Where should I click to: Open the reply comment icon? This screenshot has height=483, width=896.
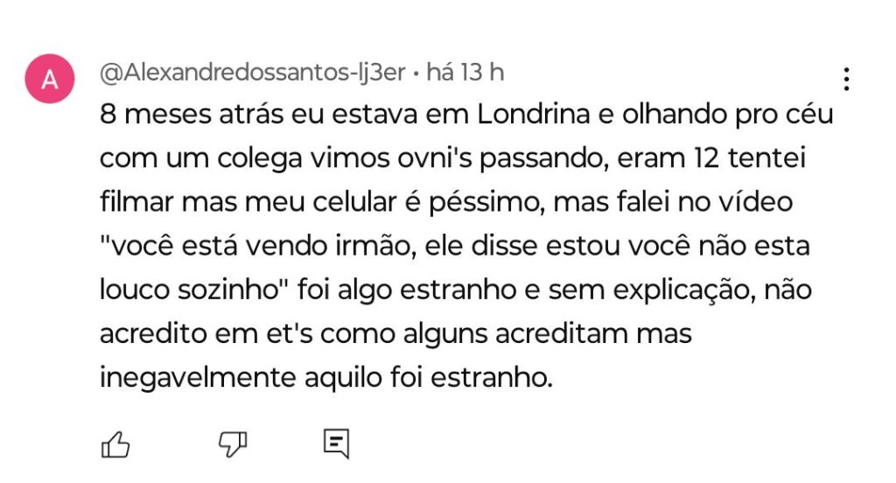(336, 444)
